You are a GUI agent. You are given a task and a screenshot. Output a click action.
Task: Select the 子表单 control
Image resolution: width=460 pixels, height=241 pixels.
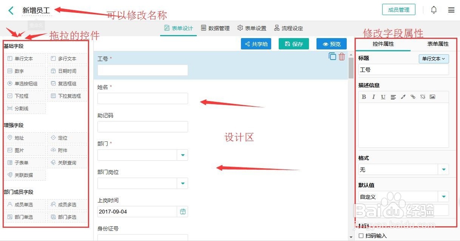[x=25, y=163]
